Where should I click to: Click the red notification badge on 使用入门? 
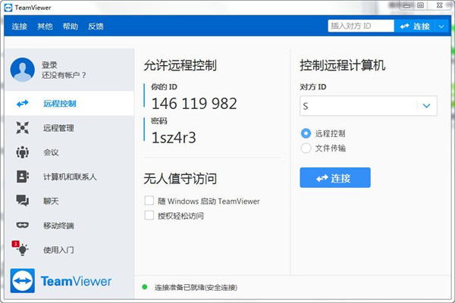click(15, 244)
